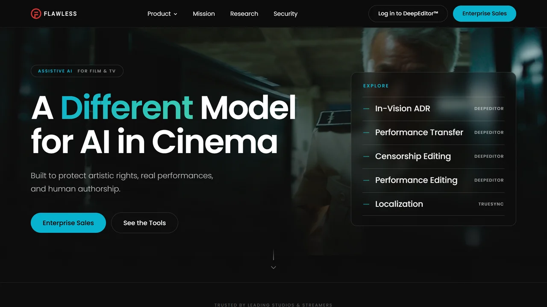Click the FLAWLESS wordmark text
Screen dimensions: 547x307
60,14
